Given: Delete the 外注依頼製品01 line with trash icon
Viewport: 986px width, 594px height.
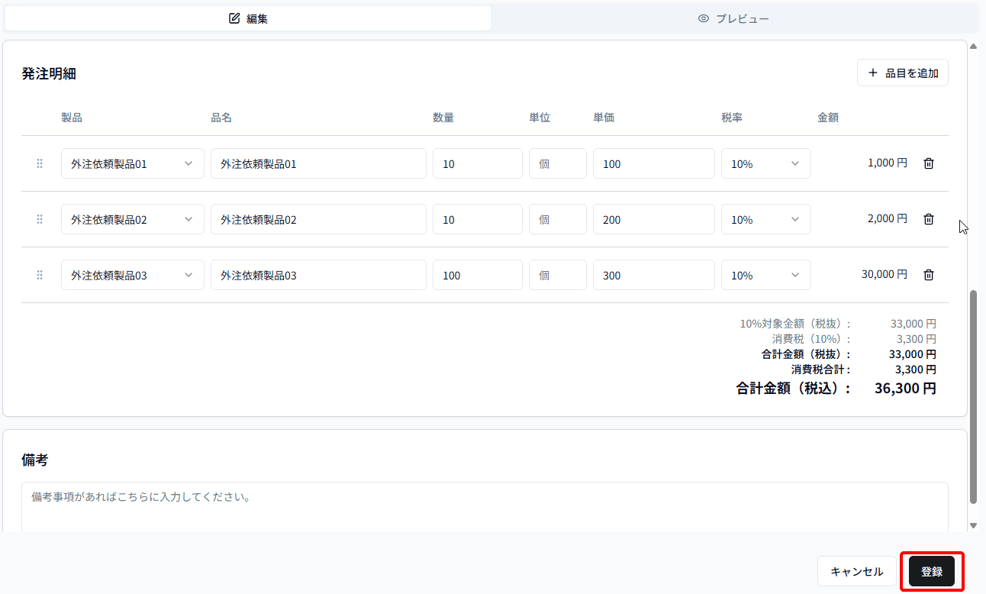Looking at the screenshot, I should [928, 163].
